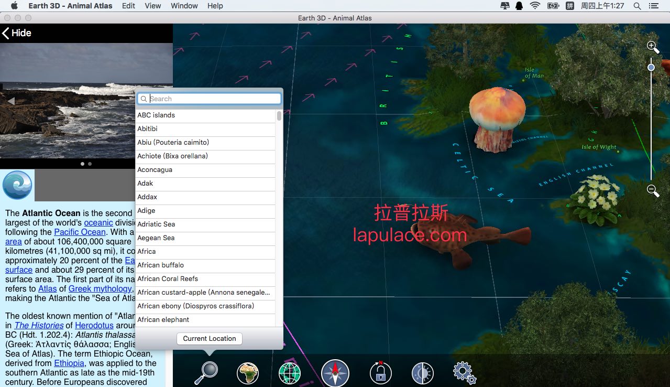Viewport: 670px width, 387px height.
Task: Open the View menu
Action: pos(152,6)
